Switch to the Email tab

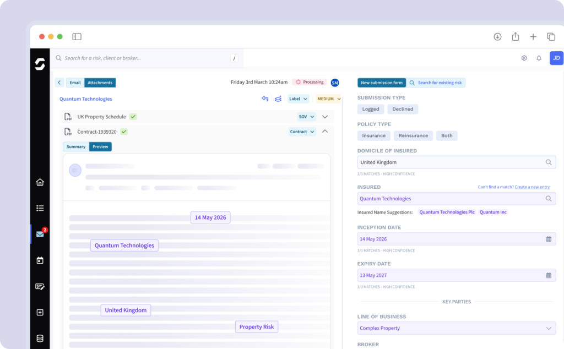[x=75, y=83]
